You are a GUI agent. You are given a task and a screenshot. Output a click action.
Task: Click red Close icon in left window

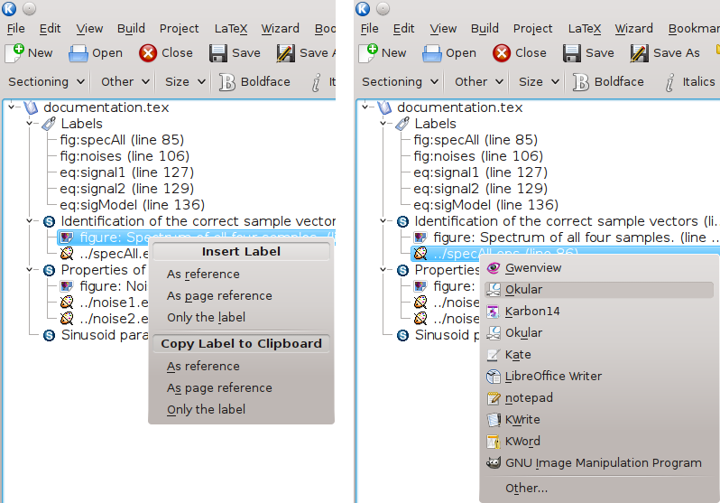[148, 53]
